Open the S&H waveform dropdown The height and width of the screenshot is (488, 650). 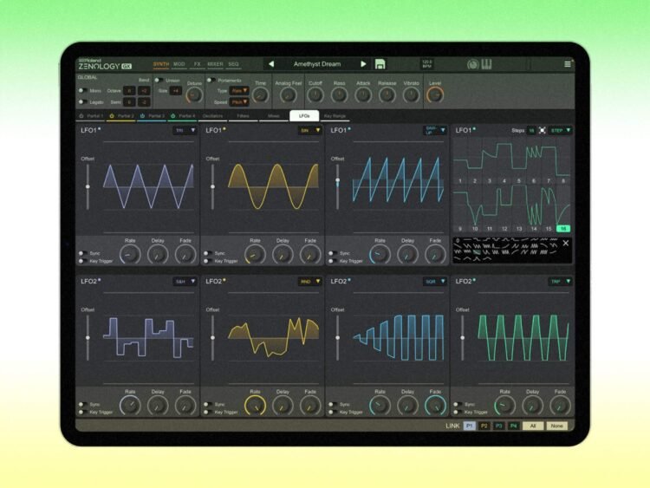click(x=185, y=282)
